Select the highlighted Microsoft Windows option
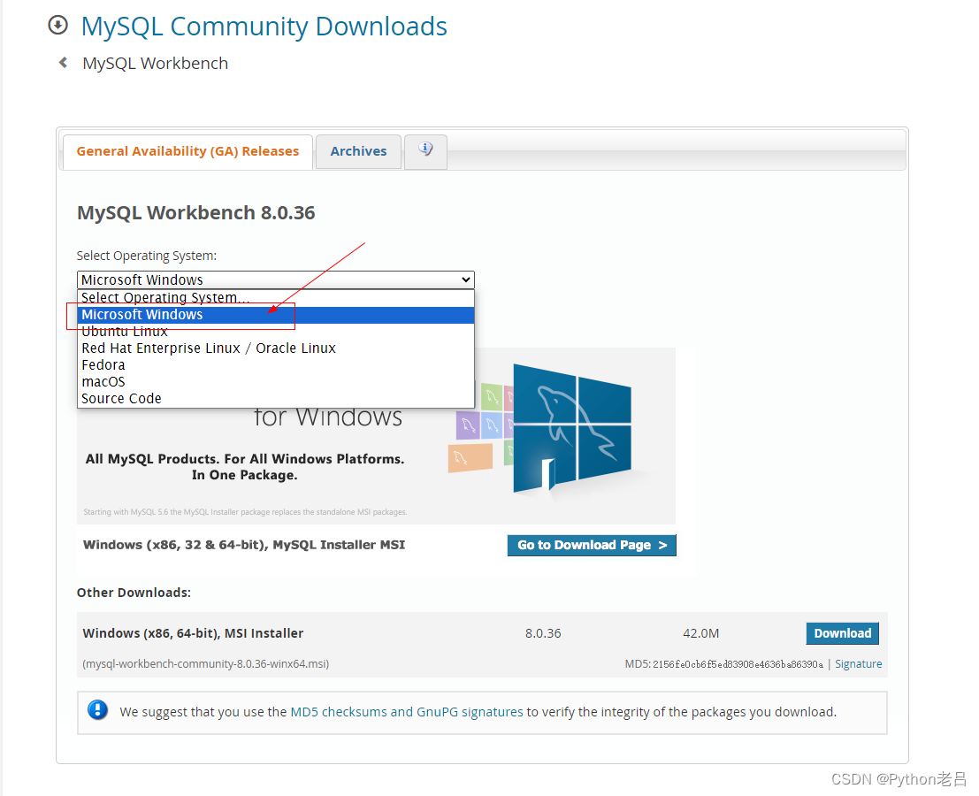The width and height of the screenshot is (979, 796). pos(275,315)
